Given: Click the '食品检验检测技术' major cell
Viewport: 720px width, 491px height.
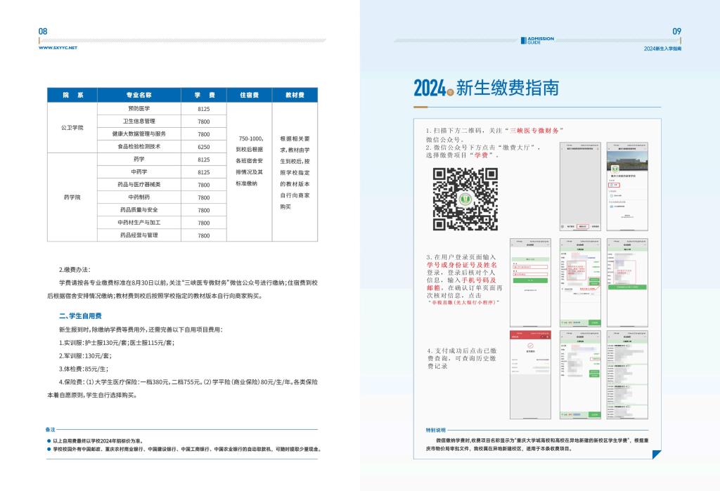Looking at the screenshot, I should point(139,147).
